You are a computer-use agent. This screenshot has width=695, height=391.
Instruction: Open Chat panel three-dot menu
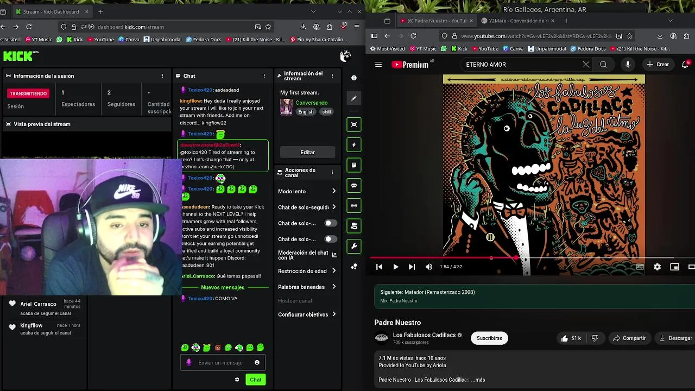[264, 76]
